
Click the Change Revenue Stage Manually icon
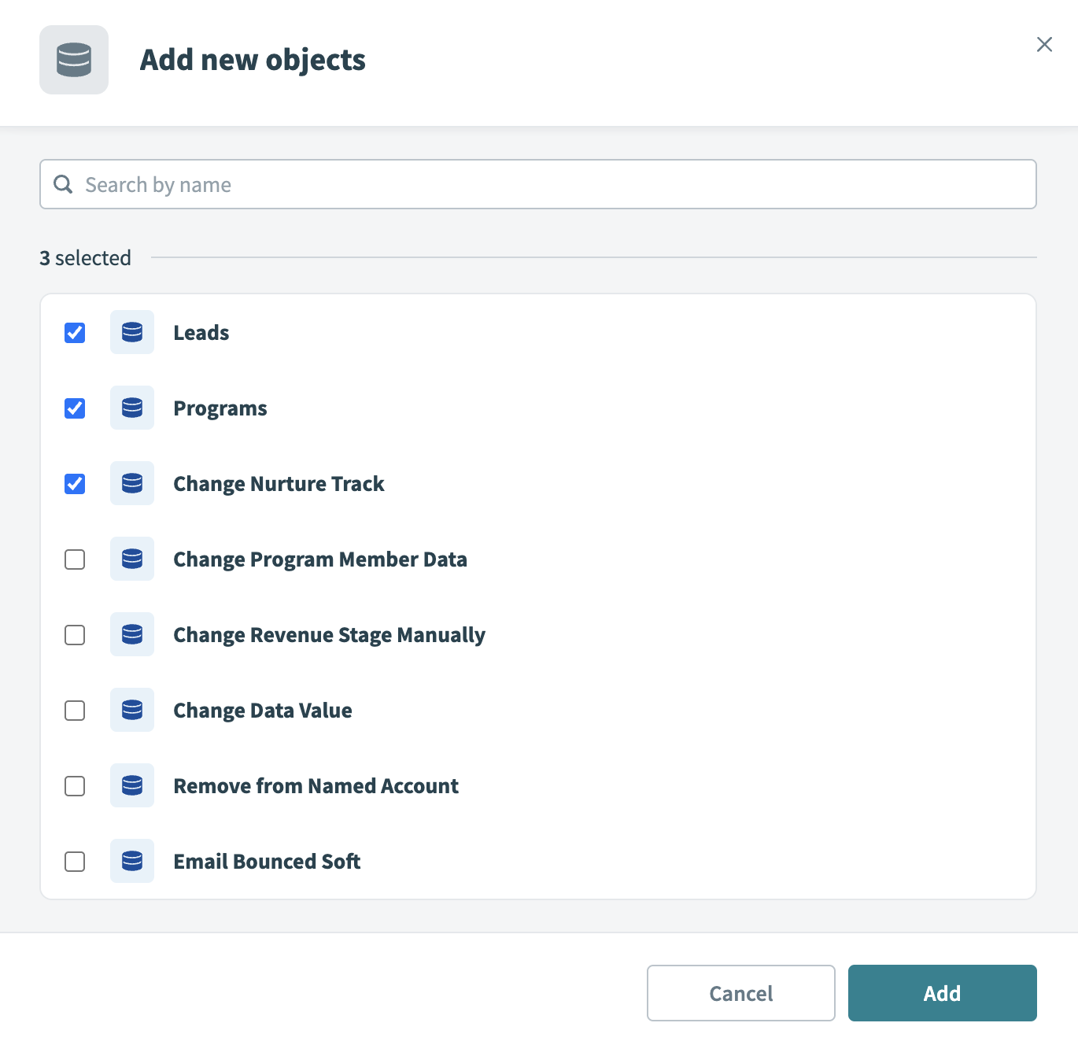pos(132,634)
